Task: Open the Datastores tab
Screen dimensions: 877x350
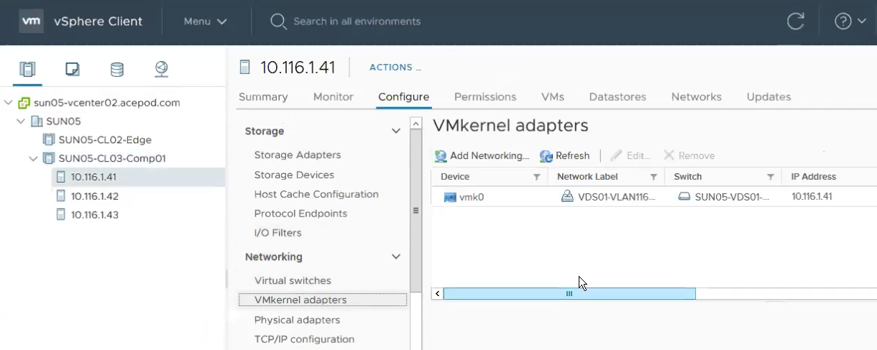Action: tap(617, 97)
